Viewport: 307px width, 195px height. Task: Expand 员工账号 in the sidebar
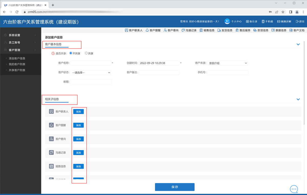point(20,43)
